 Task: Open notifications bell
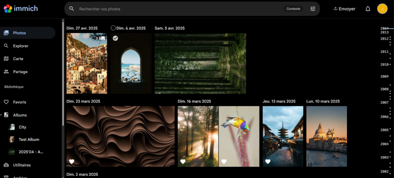point(367,9)
